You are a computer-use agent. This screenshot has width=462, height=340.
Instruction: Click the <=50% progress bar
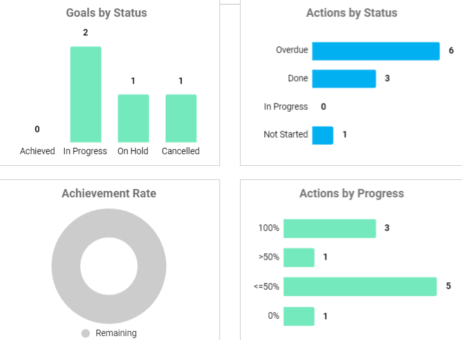360,287
